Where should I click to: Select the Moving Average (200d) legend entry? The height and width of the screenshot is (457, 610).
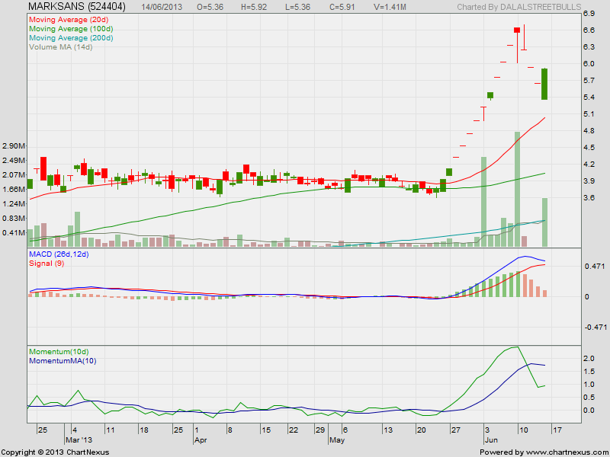pyautogui.click(x=71, y=37)
